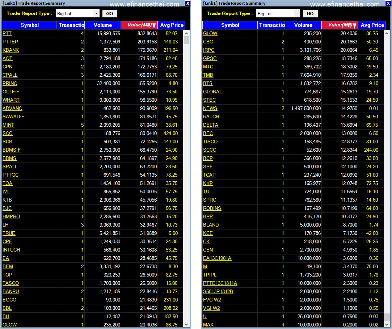The image size is (392, 329).
Task: Select the VGI-W2 symbol link
Action: tap(211, 308)
